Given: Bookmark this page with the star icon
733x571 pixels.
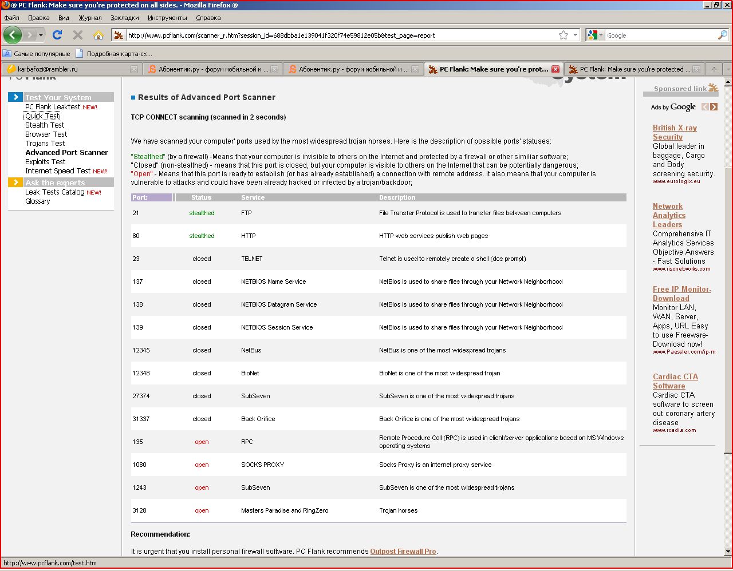Looking at the screenshot, I should point(563,35).
